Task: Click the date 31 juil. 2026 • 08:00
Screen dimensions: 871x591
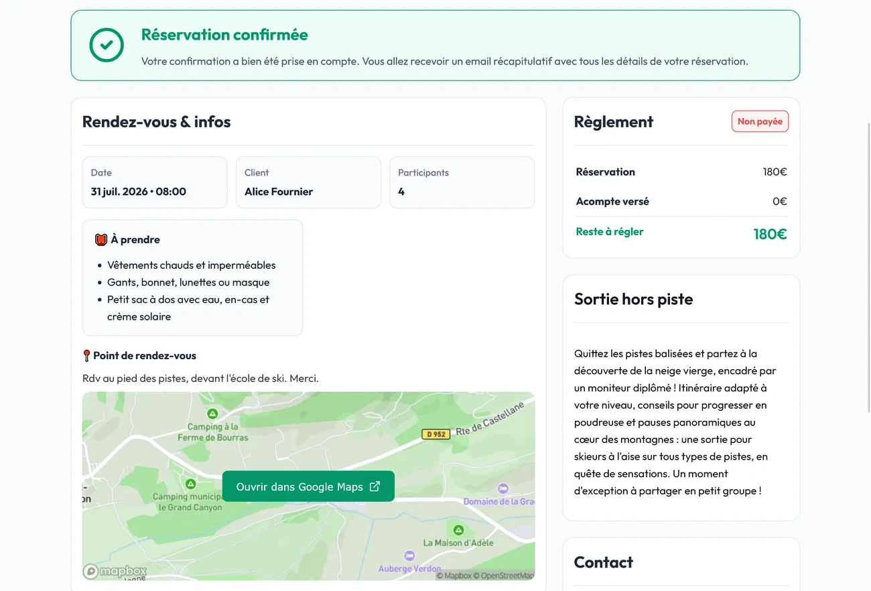Action: pyautogui.click(x=139, y=192)
